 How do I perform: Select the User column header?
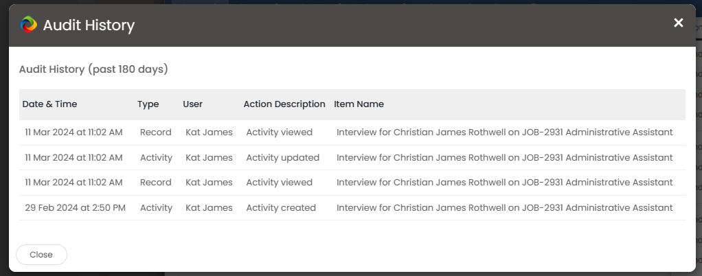pyautogui.click(x=192, y=104)
